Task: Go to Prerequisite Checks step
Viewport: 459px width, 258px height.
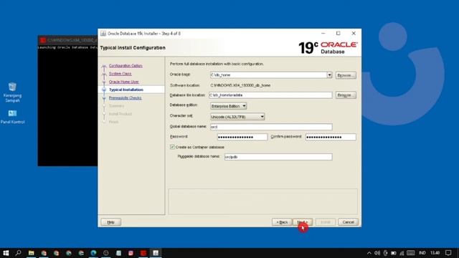Action: point(126,98)
